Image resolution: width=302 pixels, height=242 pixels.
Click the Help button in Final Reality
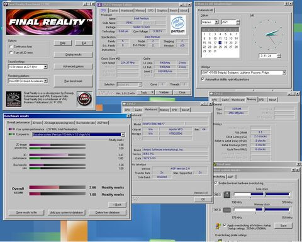(x=63, y=43)
